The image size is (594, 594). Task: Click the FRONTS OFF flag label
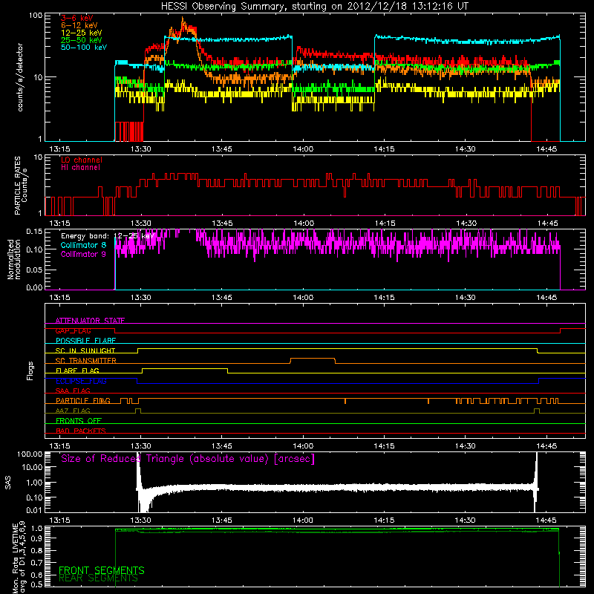79,421
